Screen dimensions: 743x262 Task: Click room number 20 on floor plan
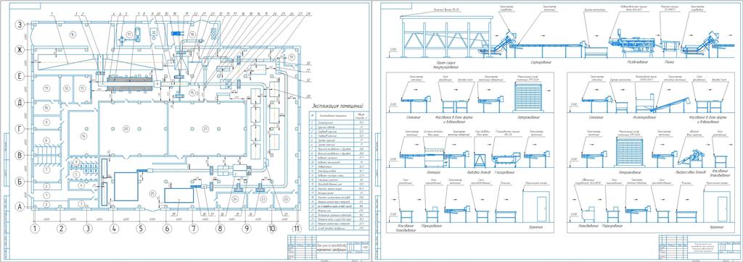tap(126, 129)
